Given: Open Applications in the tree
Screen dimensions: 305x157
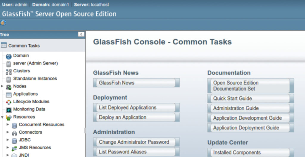Looking at the screenshot, I should [x=26, y=94].
